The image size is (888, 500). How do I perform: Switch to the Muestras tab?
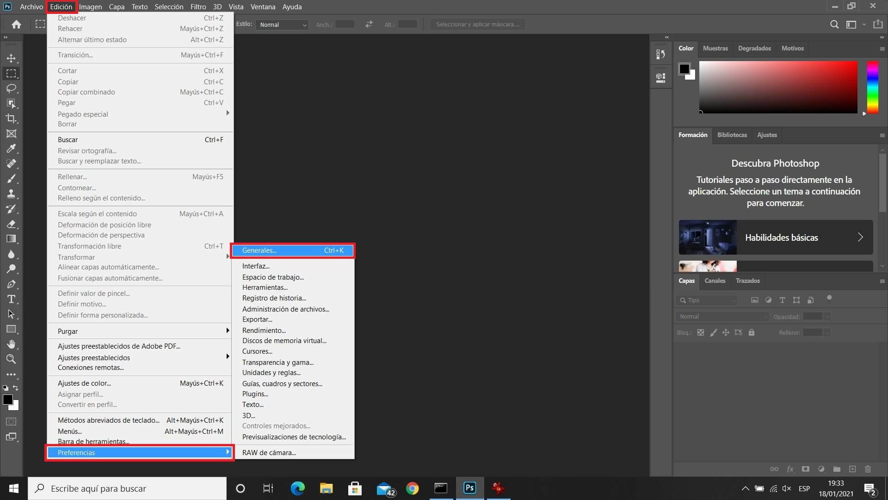tap(715, 48)
